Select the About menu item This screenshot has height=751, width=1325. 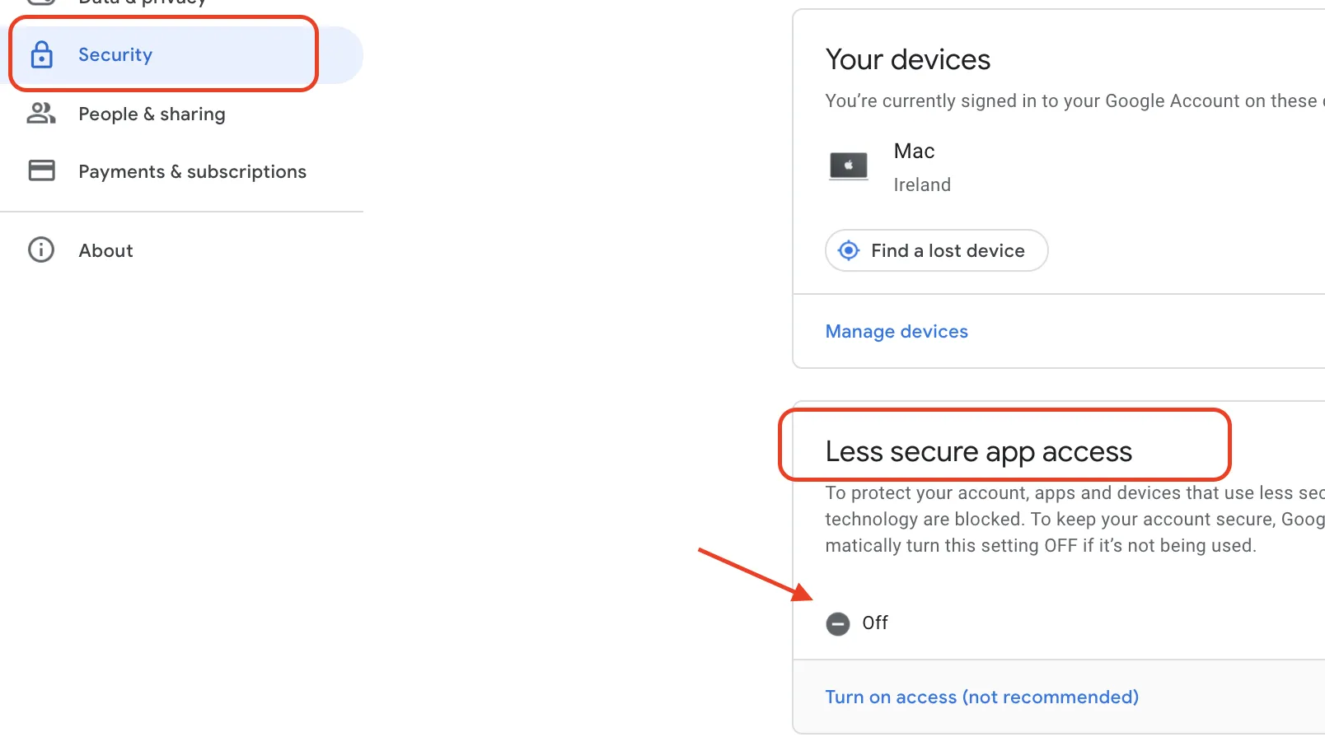105,251
